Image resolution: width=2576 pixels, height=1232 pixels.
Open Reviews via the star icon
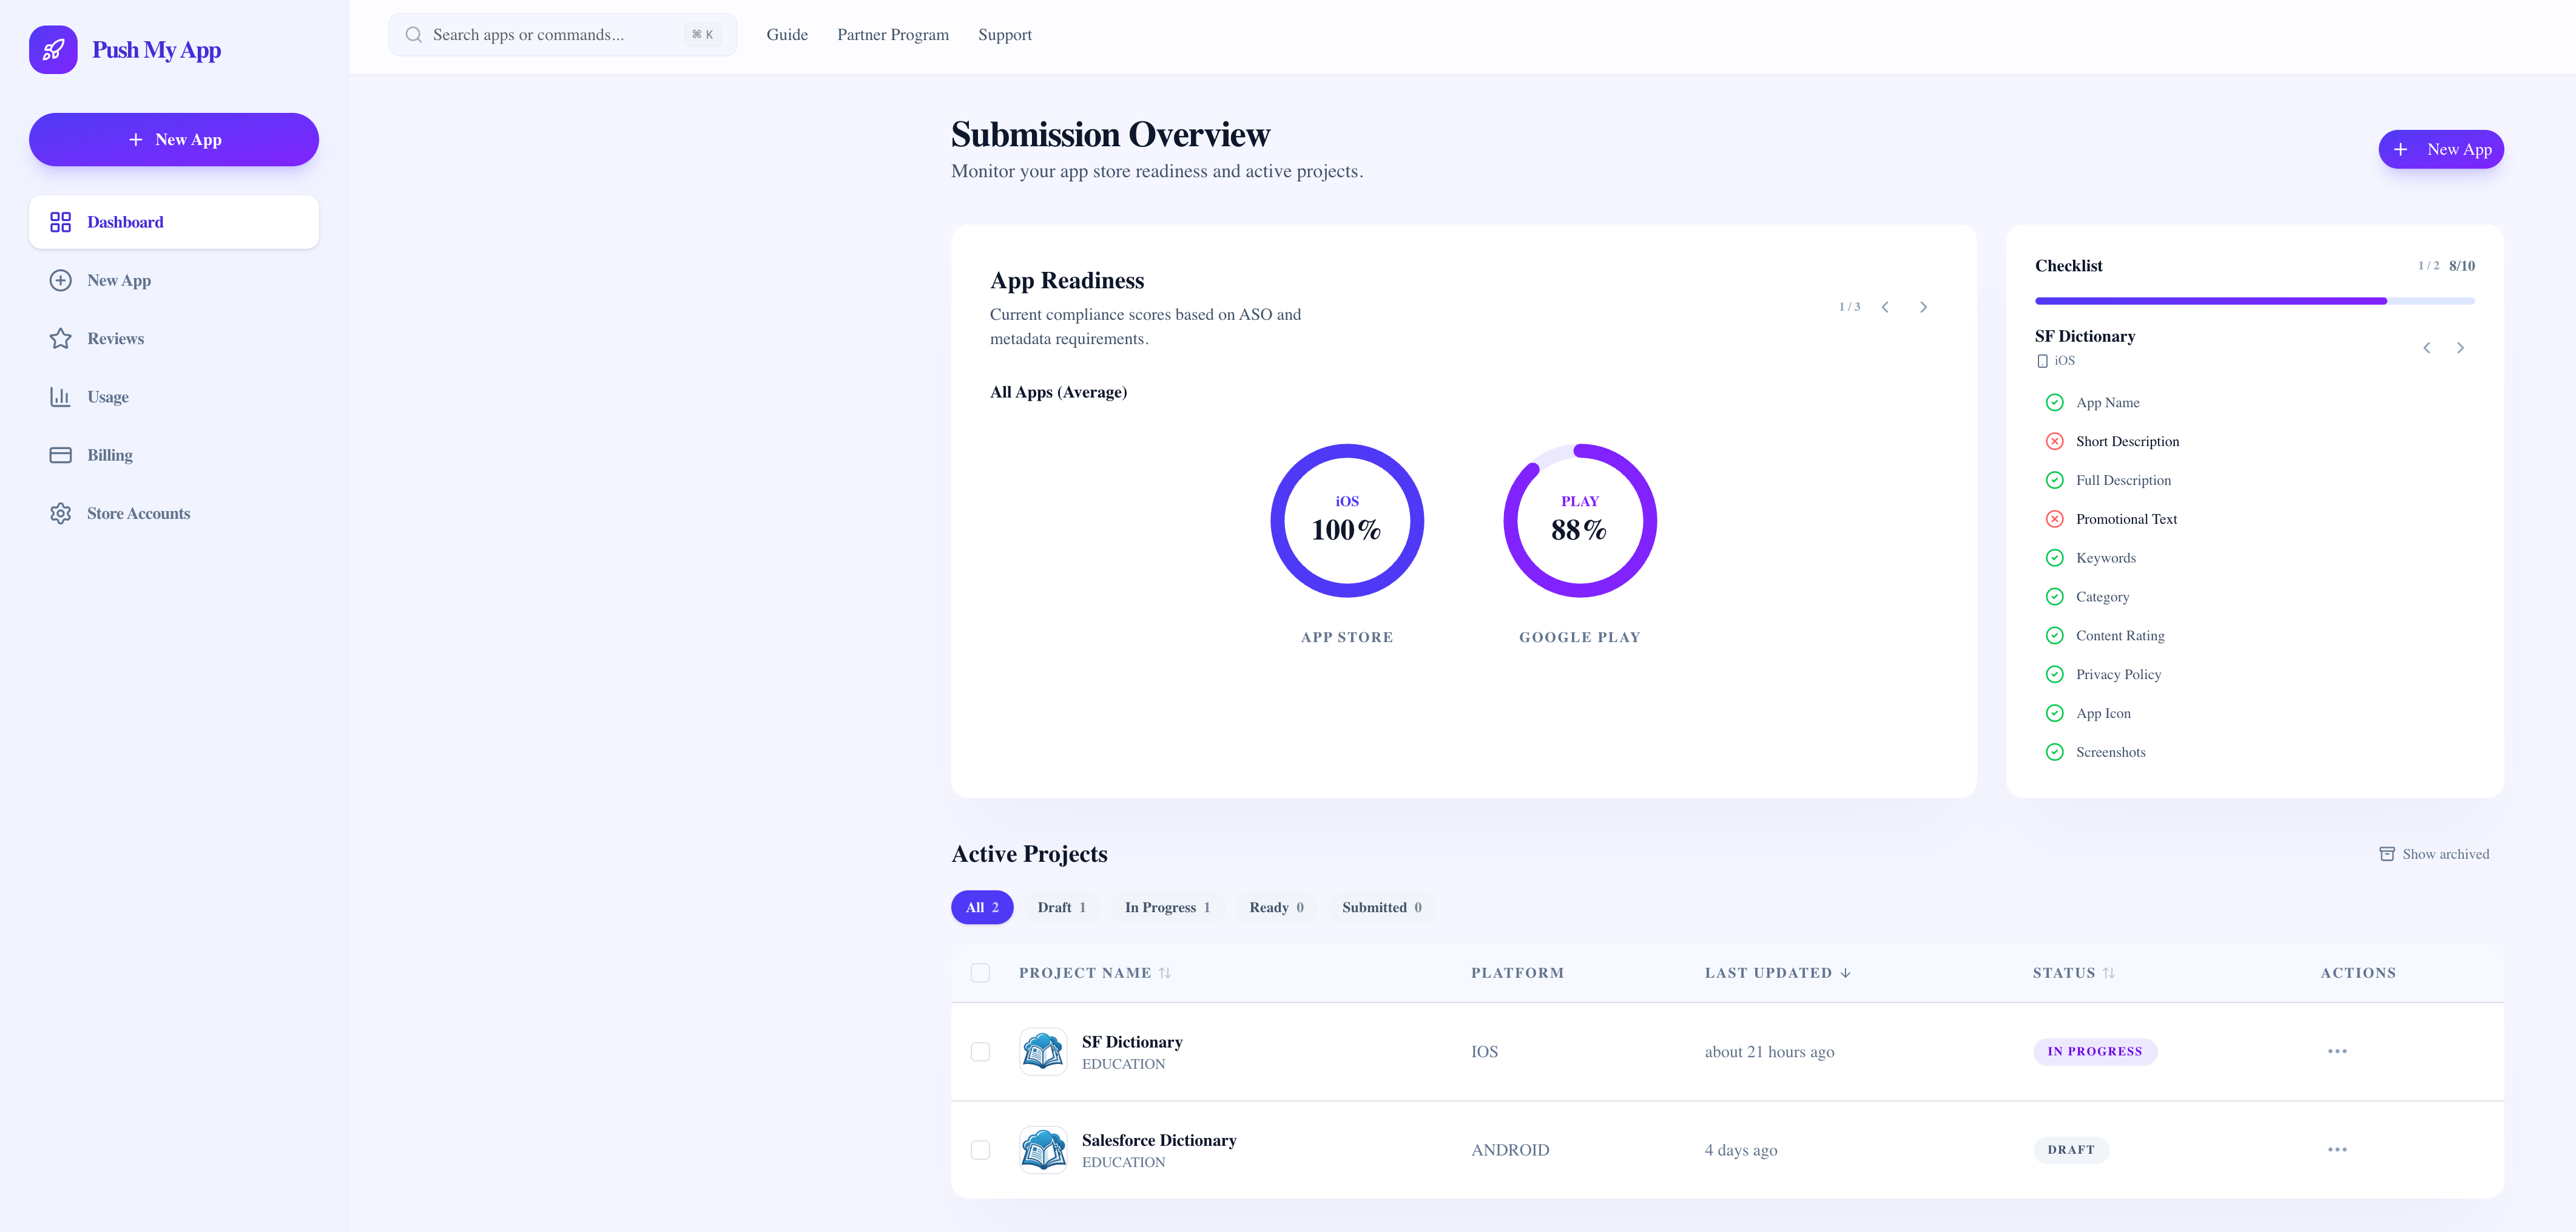tap(60, 339)
